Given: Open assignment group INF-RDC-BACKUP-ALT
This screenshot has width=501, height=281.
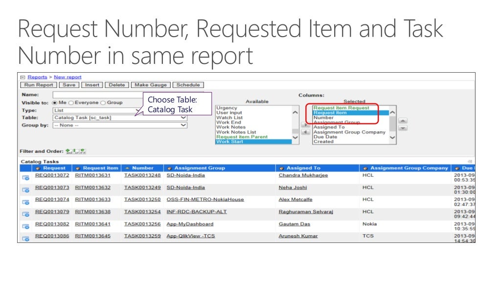Looking at the screenshot, I should pyautogui.click(x=197, y=212).
